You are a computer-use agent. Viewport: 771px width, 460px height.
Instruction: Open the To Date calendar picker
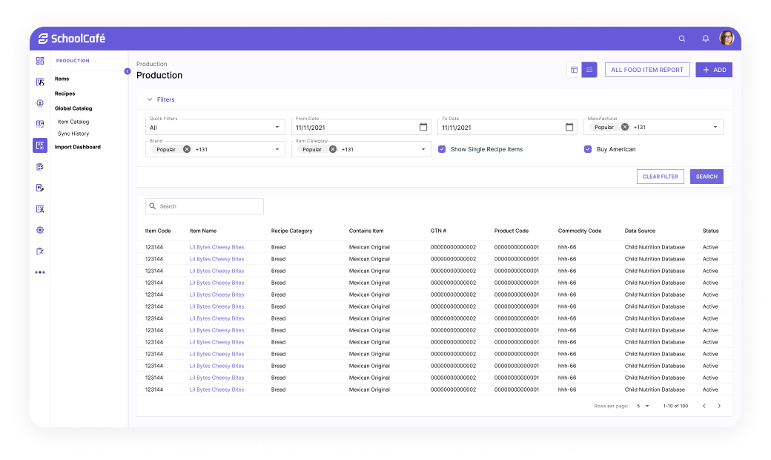point(569,127)
